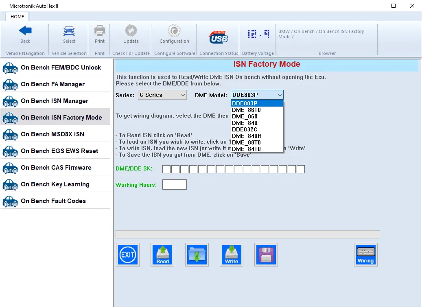Choose DDE832C from the list
This screenshot has width=422, height=308.
tap(257, 129)
